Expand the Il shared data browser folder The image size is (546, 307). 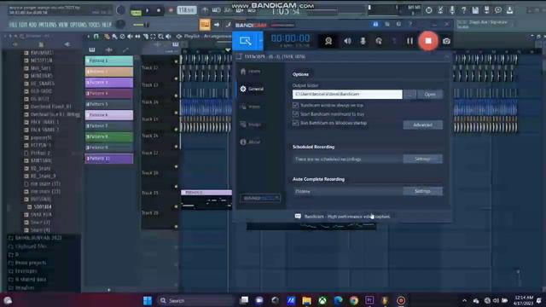(31, 280)
